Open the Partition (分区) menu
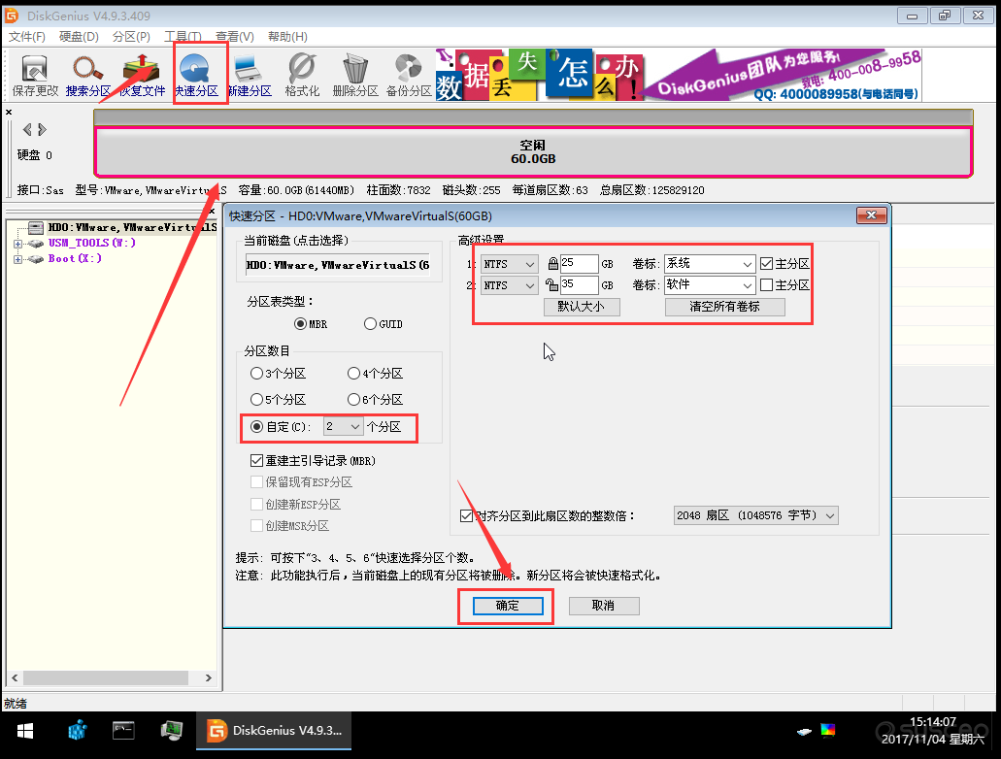This screenshot has width=1001, height=759. [131, 36]
